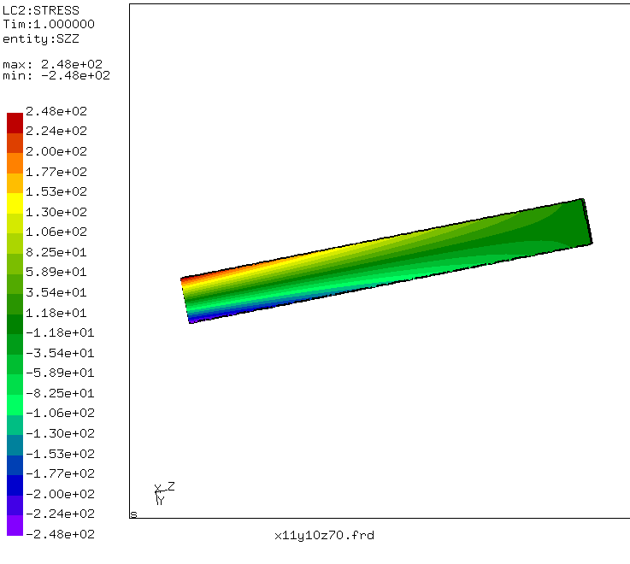Click legend value '2.24e+02'
This screenshot has width=630, height=564.
(56, 131)
